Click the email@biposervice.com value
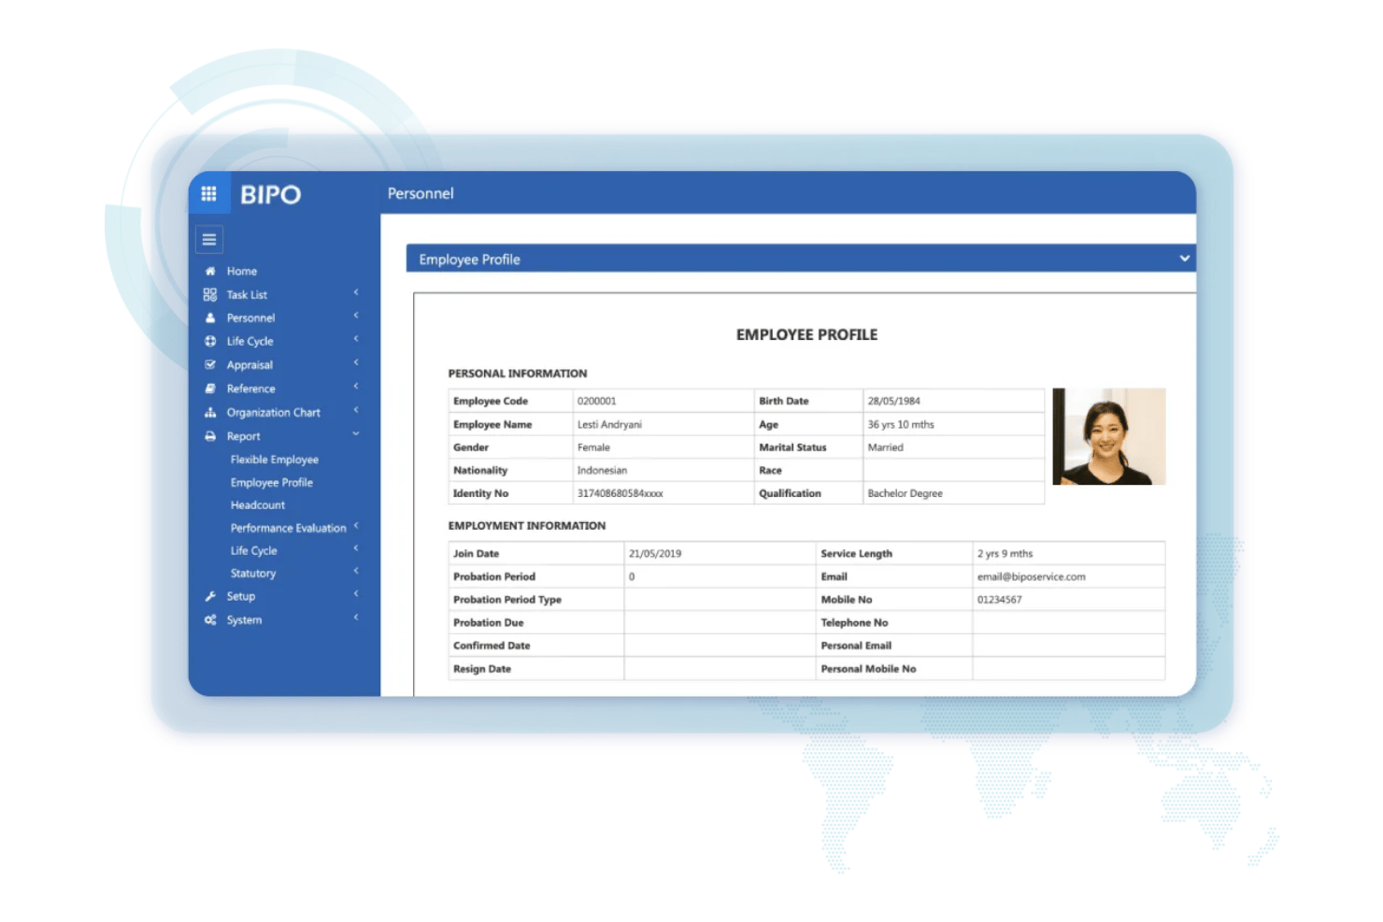This screenshot has height=922, width=1383. click(x=1032, y=576)
